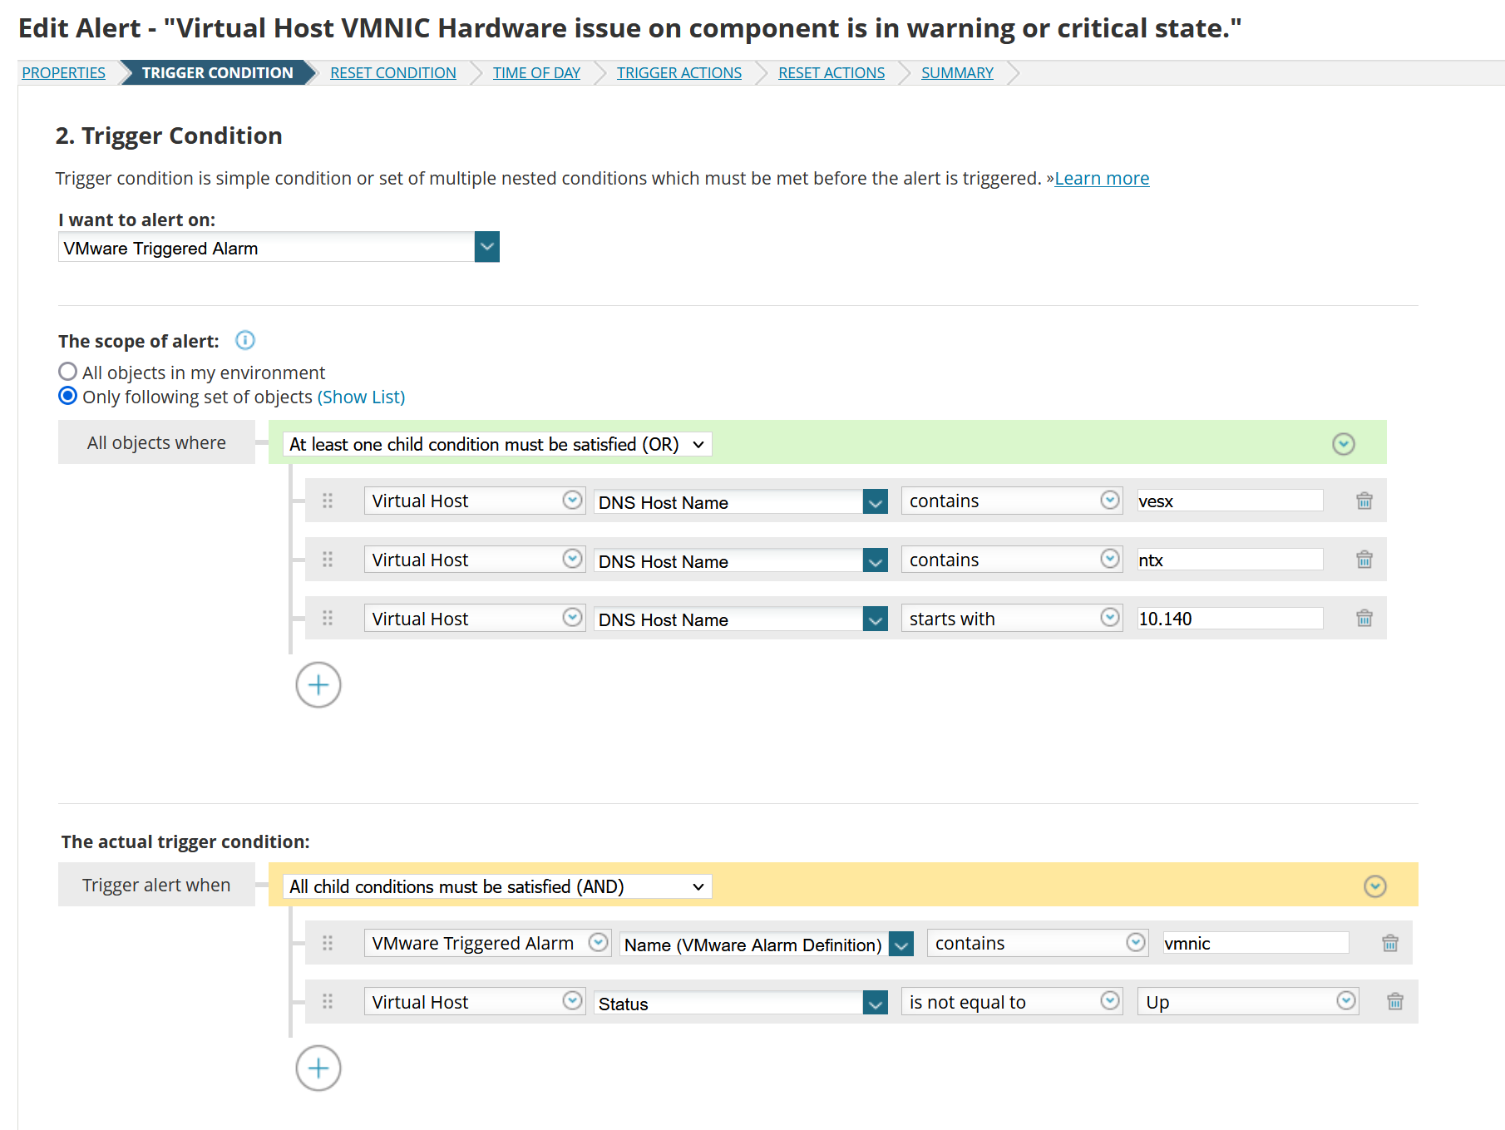Delete the 'vmnic' trigger condition row

pyautogui.click(x=1390, y=943)
